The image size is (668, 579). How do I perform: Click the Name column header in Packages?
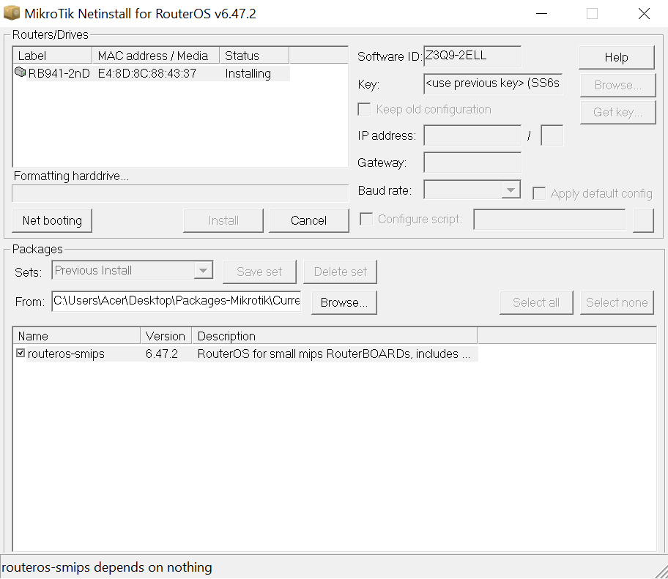tap(77, 336)
